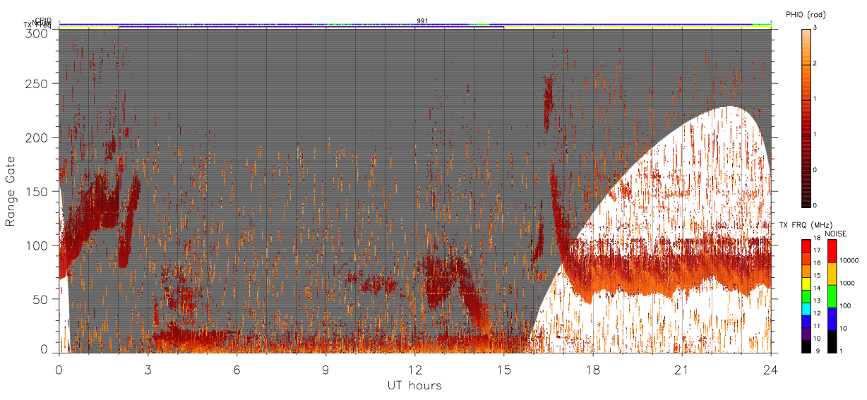The width and height of the screenshot is (867, 400).
Task: Click the 13 label in TX FRQ legend
Action: (x=817, y=301)
